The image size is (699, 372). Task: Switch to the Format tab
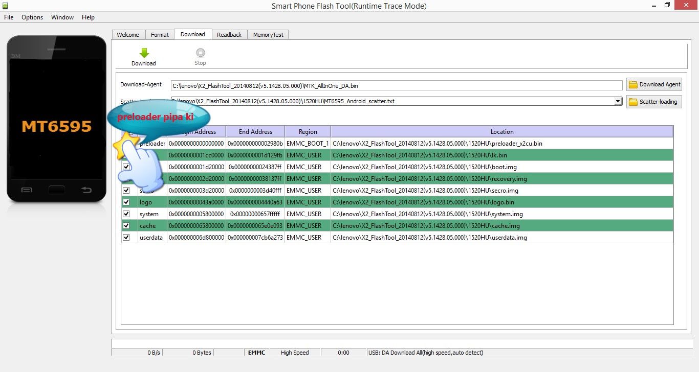coord(160,35)
